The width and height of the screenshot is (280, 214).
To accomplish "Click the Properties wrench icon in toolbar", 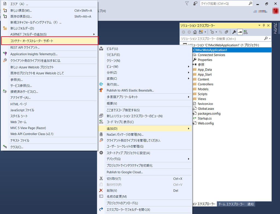I will [234, 32].
